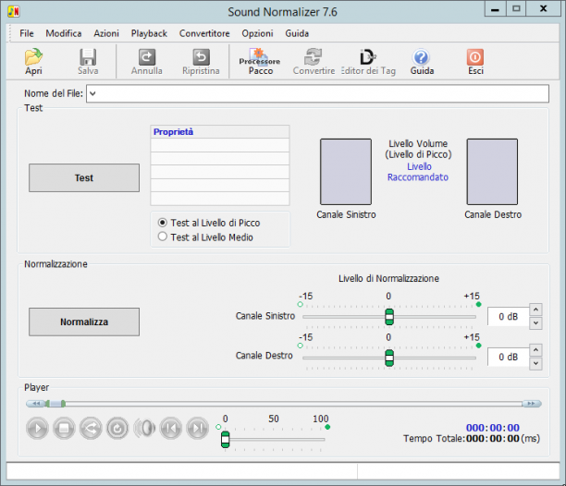Maximize the Sound Normalizer window
Image resolution: width=566 pixels, height=486 pixels.
point(516,8)
